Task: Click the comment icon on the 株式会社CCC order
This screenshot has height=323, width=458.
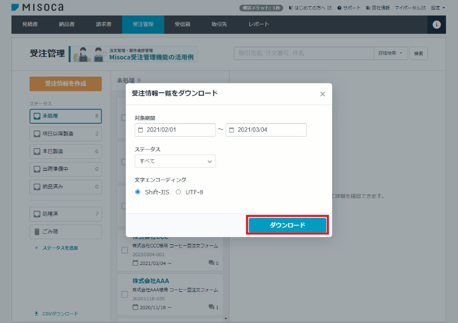Action: tap(211, 262)
